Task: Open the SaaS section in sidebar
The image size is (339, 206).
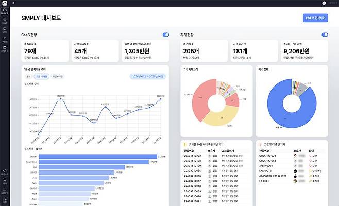Action: 5,21
